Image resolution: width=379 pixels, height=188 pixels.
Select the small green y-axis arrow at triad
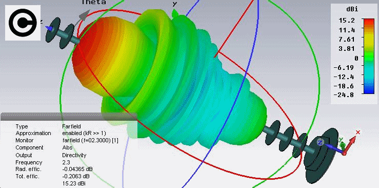click(342, 145)
